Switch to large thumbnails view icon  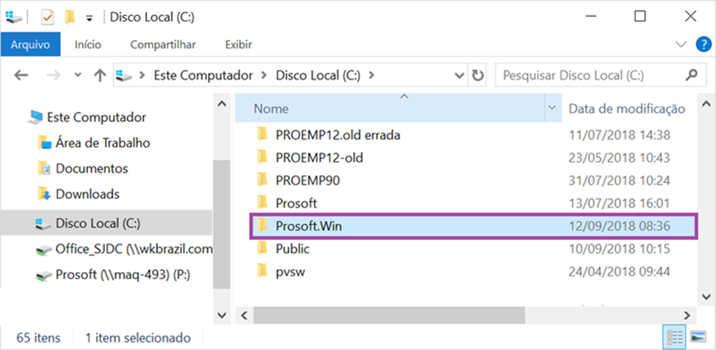click(698, 337)
